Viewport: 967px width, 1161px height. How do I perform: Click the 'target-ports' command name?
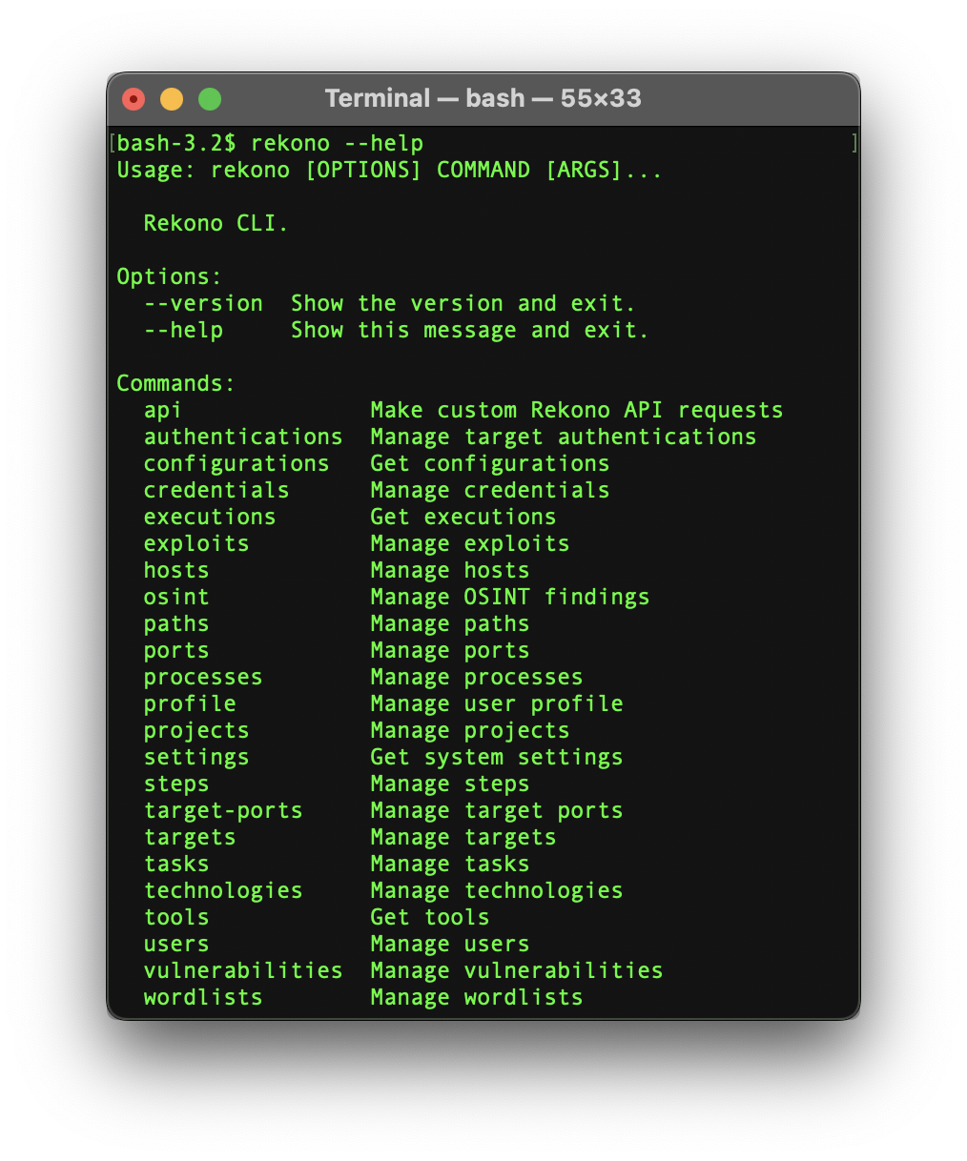click(x=222, y=811)
